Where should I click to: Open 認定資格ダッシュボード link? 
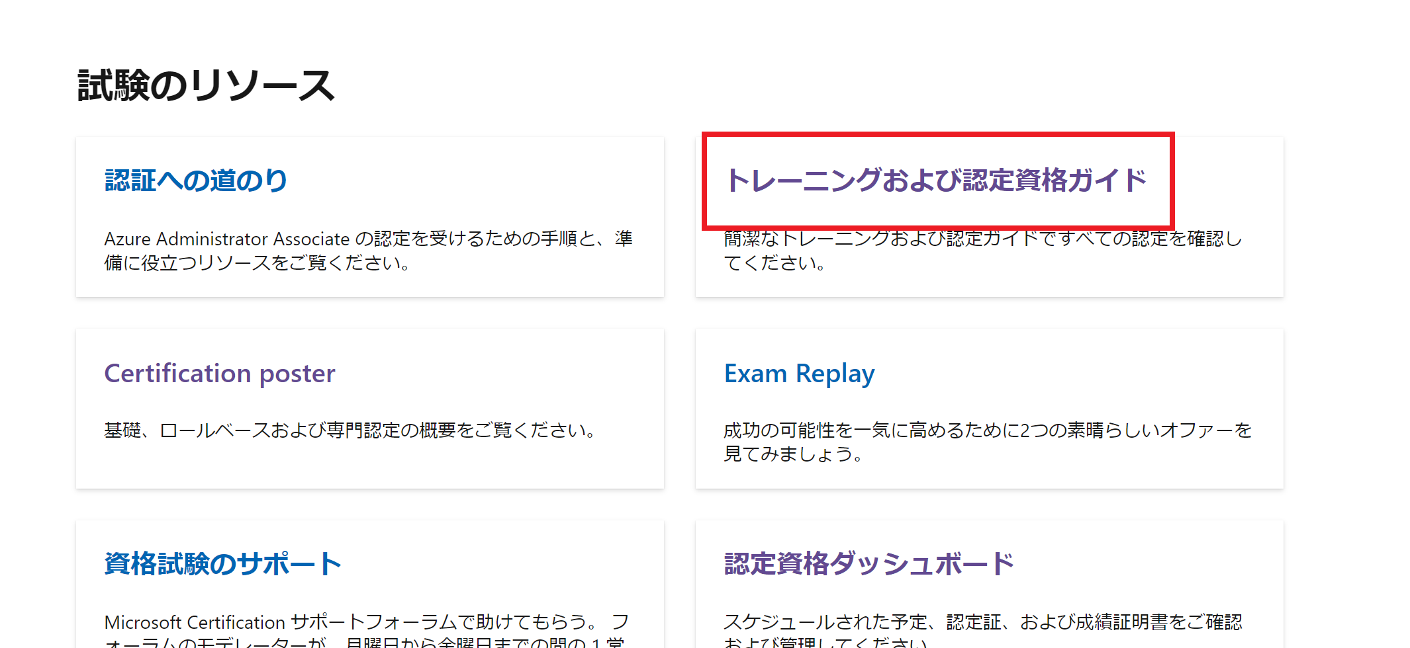(x=869, y=564)
